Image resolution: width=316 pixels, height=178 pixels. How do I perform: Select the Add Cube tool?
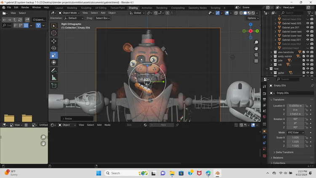(54, 86)
